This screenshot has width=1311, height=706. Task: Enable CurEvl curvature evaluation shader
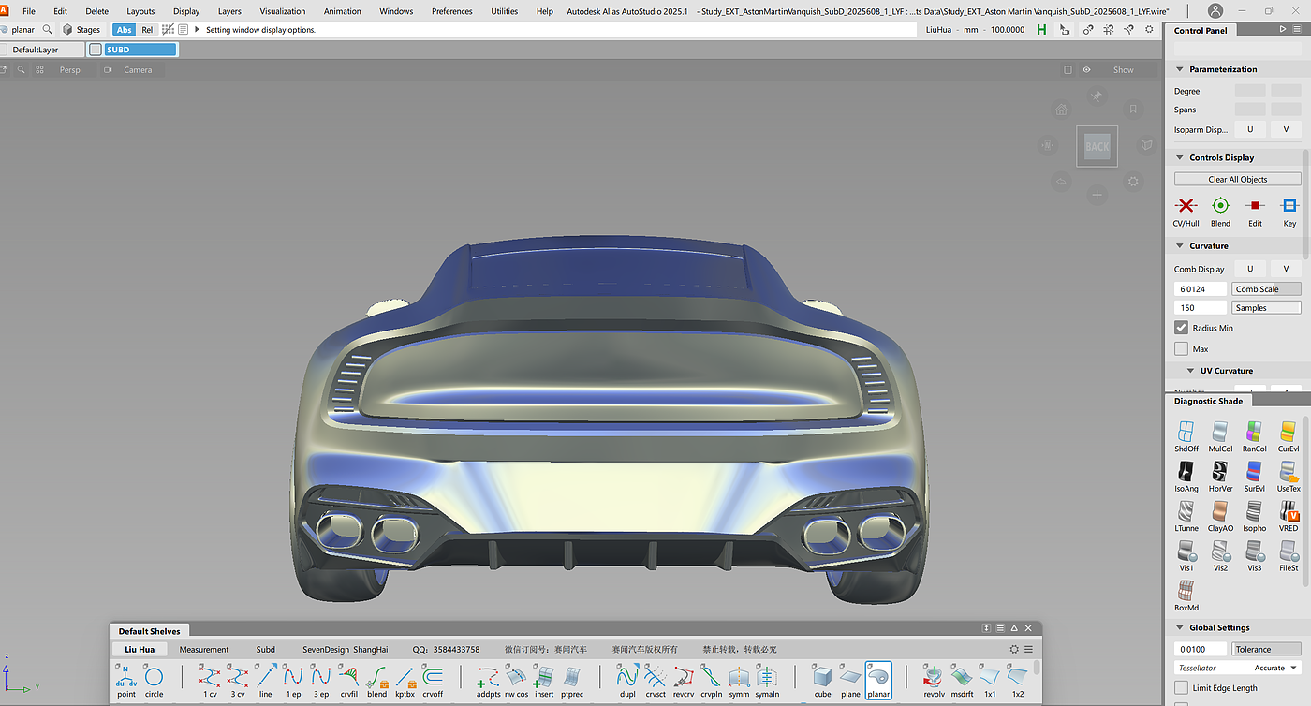1289,432
